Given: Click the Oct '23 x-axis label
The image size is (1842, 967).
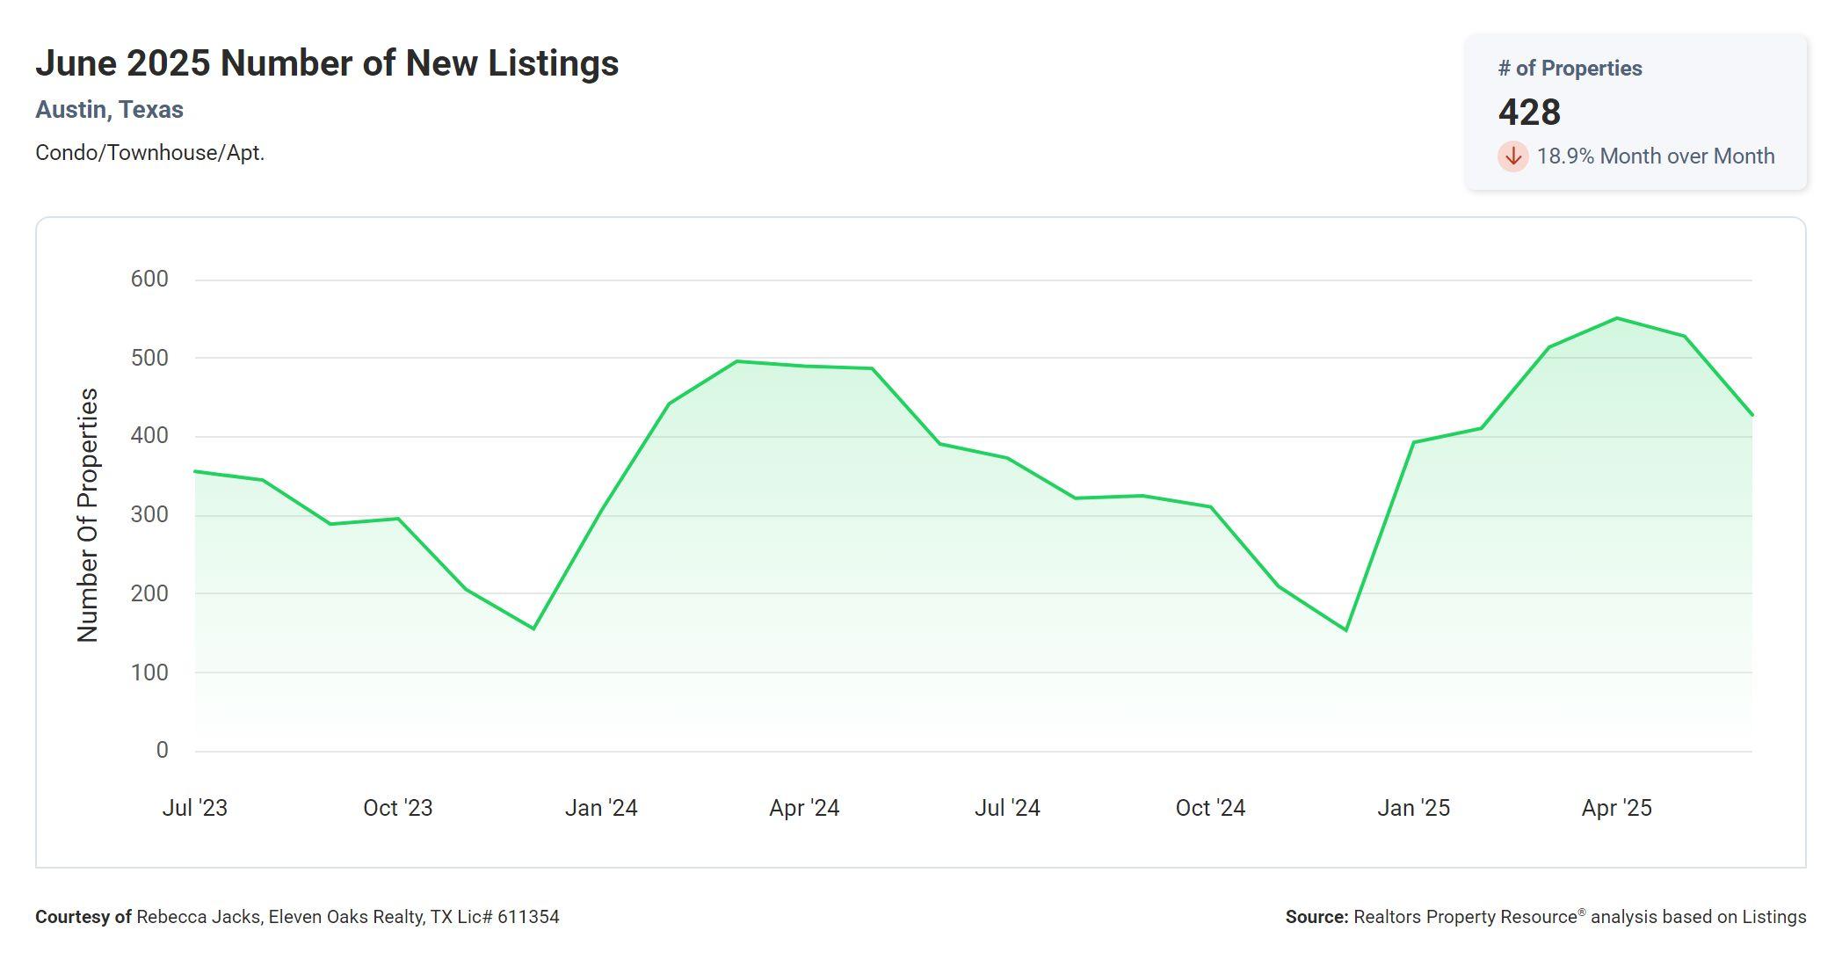Looking at the screenshot, I should point(397,808).
